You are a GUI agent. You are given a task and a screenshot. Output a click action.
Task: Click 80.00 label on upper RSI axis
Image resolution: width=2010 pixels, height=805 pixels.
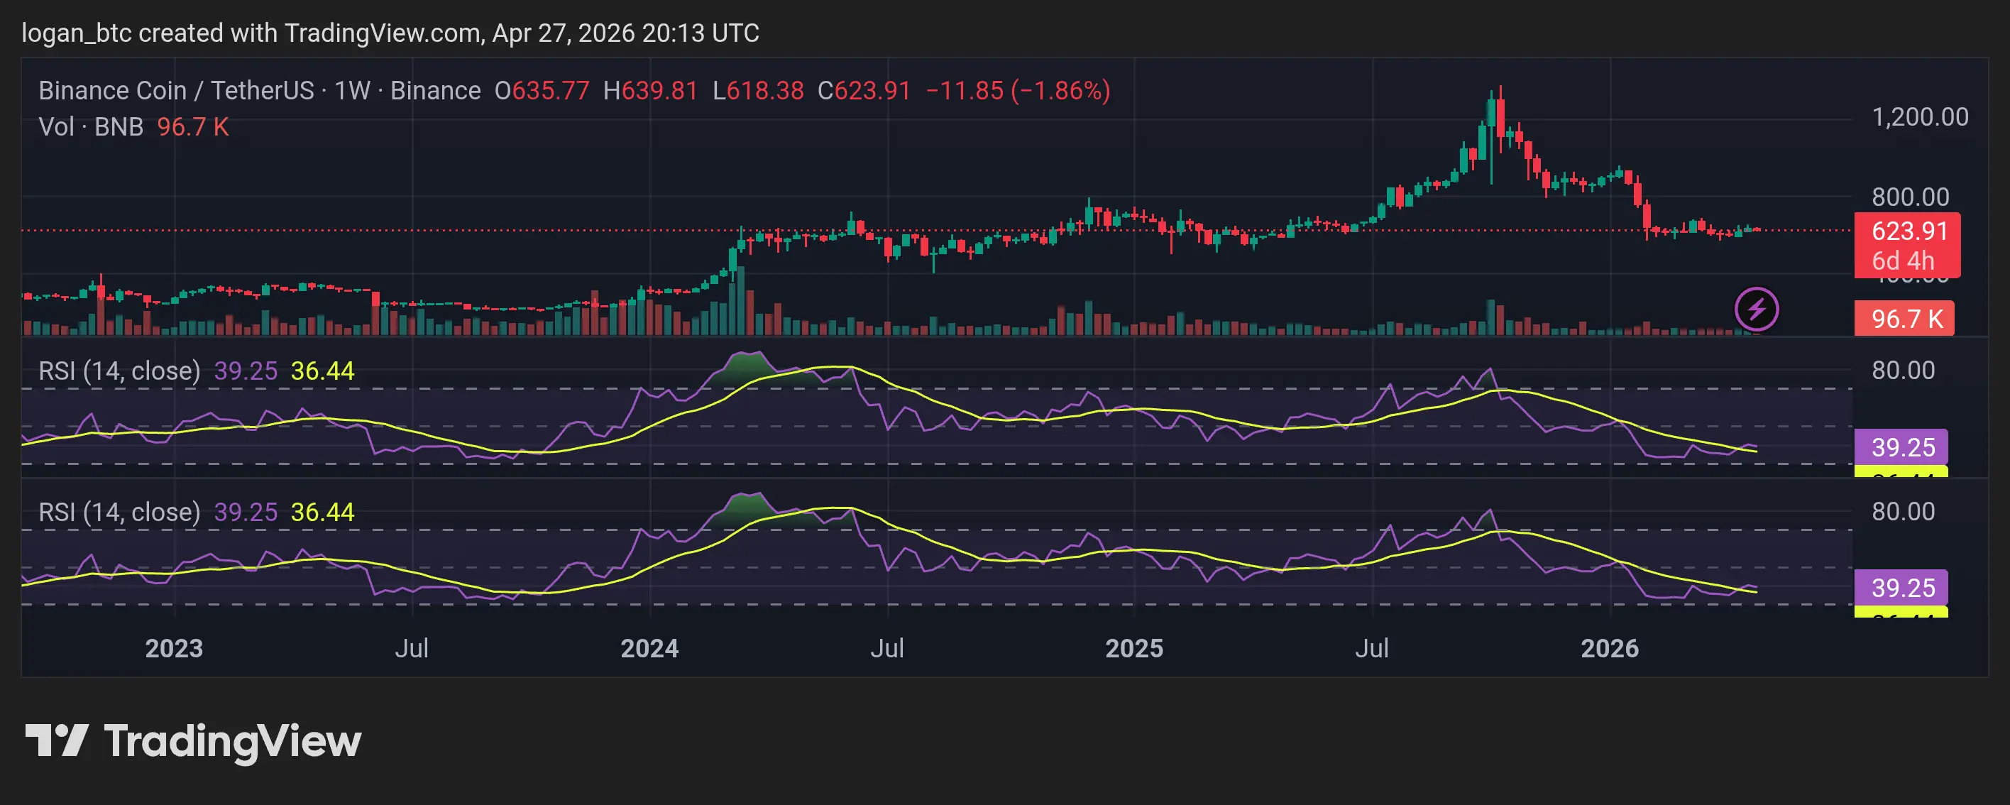point(1903,370)
